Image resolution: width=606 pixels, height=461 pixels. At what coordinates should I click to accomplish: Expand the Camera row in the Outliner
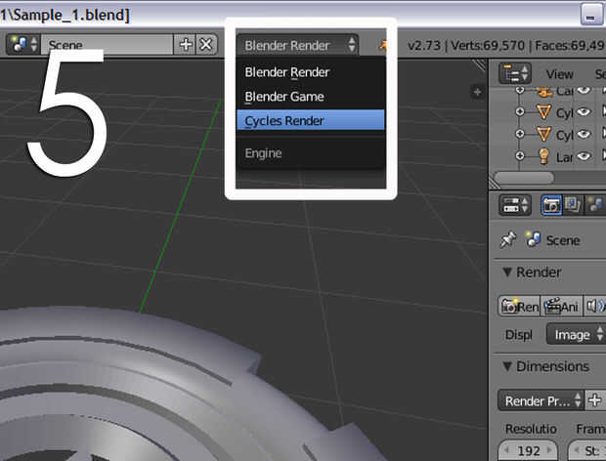coord(520,91)
